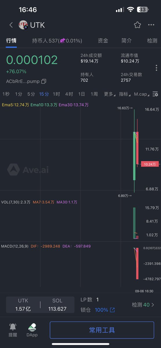Add UTK to favorites with star icon
161x348 pixels.
[x=138, y=25]
